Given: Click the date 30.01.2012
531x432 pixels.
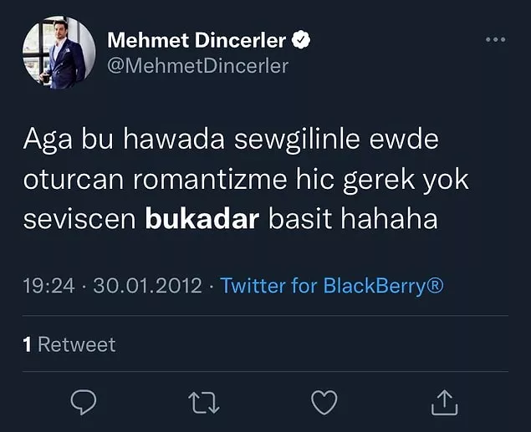Looking at the screenshot, I should pos(147,287).
